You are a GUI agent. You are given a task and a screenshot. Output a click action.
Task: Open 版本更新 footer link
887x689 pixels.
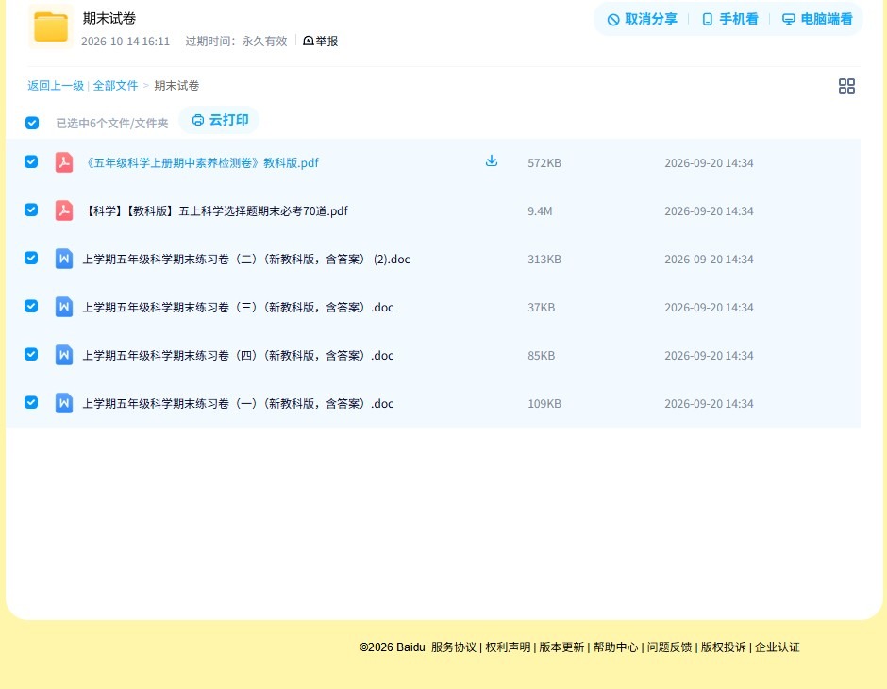click(561, 647)
